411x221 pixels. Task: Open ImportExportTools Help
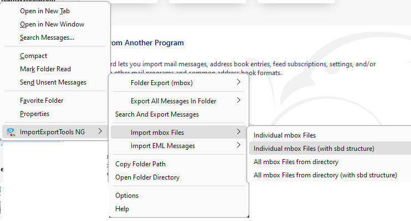(122, 209)
